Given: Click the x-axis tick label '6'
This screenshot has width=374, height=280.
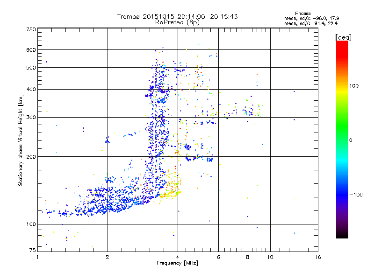Looking at the screenshot, I should point(218,257).
